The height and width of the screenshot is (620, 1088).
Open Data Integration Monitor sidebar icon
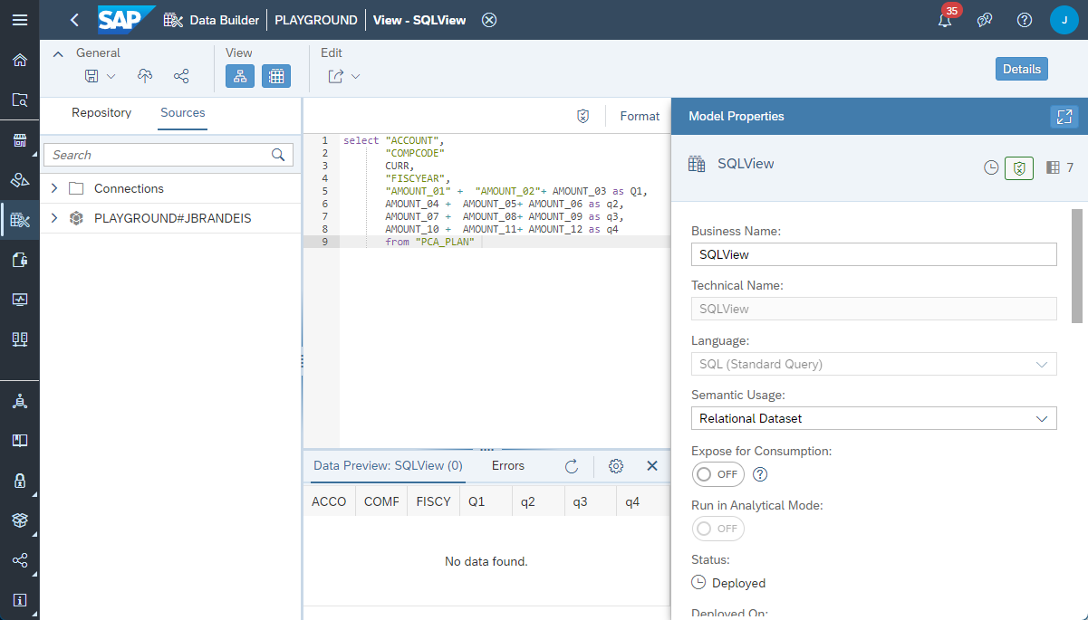tap(19, 300)
